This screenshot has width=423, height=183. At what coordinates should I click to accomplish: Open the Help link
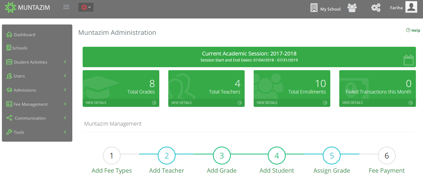point(413,30)
